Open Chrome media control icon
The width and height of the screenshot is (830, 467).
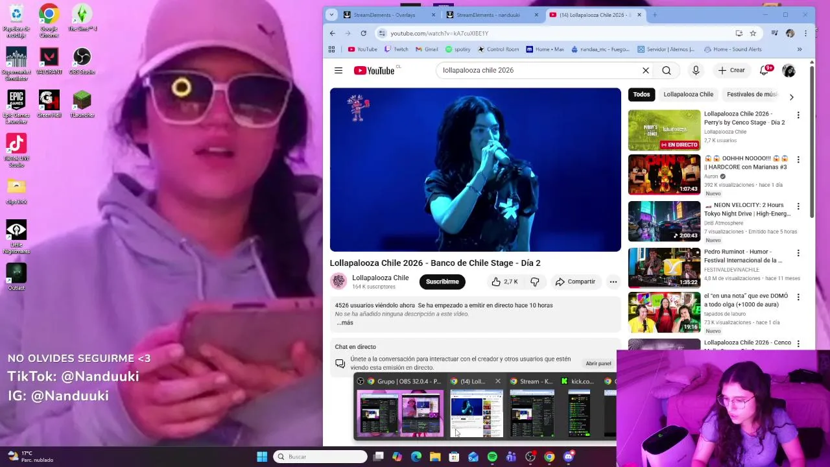[x=775, y=33]
